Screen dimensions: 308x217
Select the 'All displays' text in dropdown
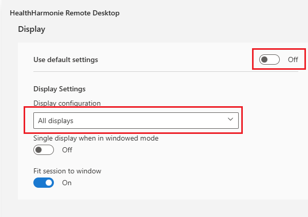[55, 121]
